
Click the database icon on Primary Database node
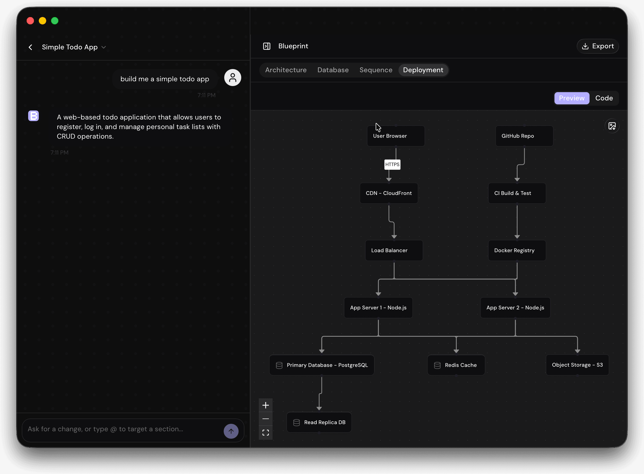pyautogui.click(x=279, y=365)
